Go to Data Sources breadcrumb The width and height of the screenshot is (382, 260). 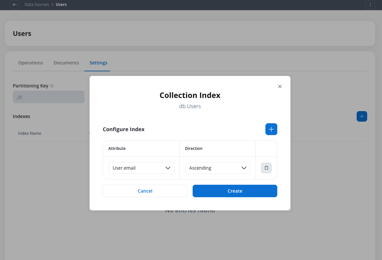click(37, 5)
